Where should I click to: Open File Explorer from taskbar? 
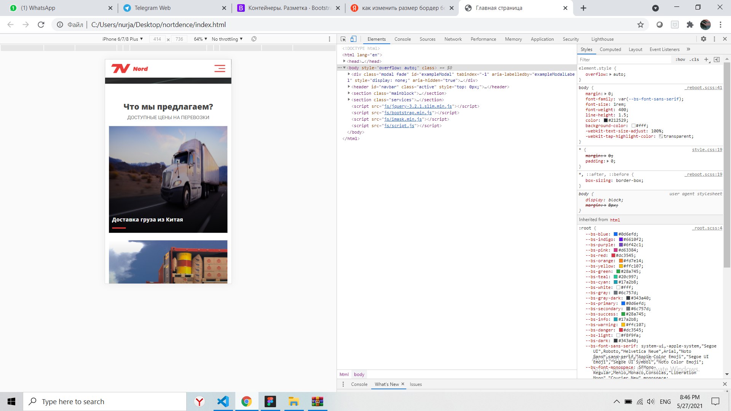click(294, 401)
